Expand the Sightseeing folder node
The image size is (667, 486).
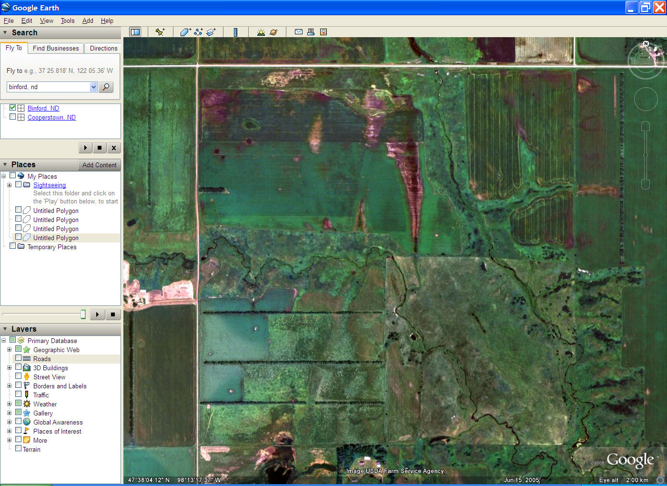click(10, 185)
